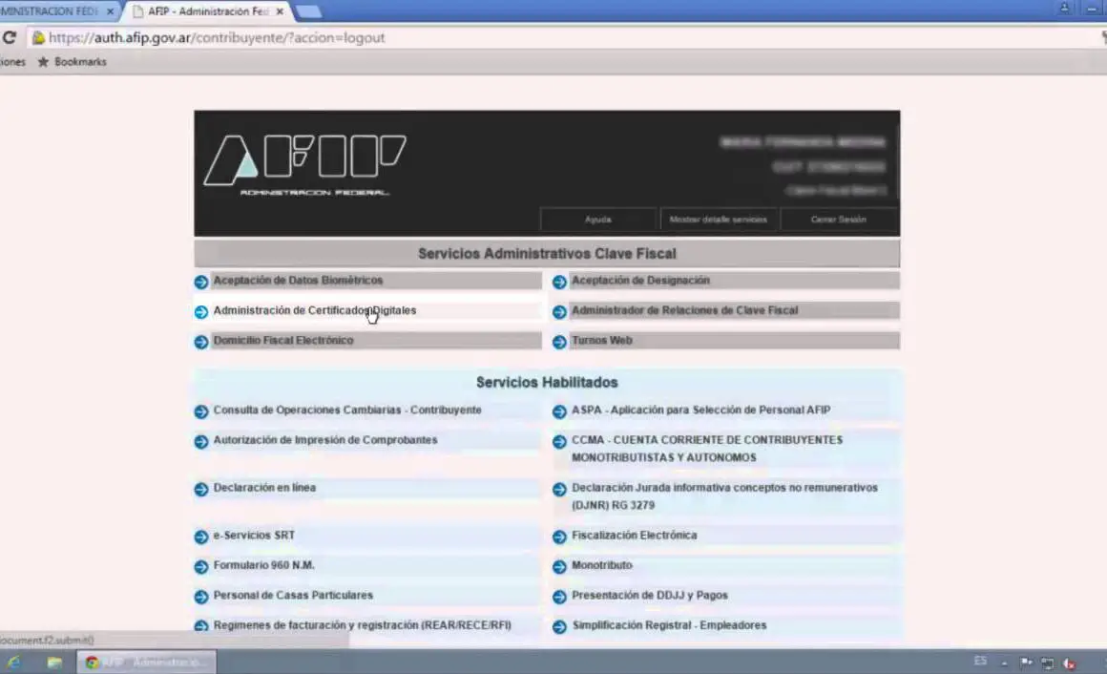Open a new browser tab
The image size is (1107, 674).
tap(308, 11)
